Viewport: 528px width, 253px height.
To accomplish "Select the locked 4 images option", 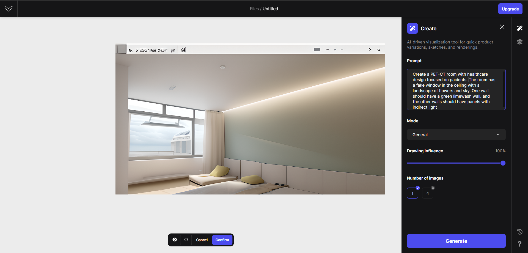I will click(x=428, y=193).
